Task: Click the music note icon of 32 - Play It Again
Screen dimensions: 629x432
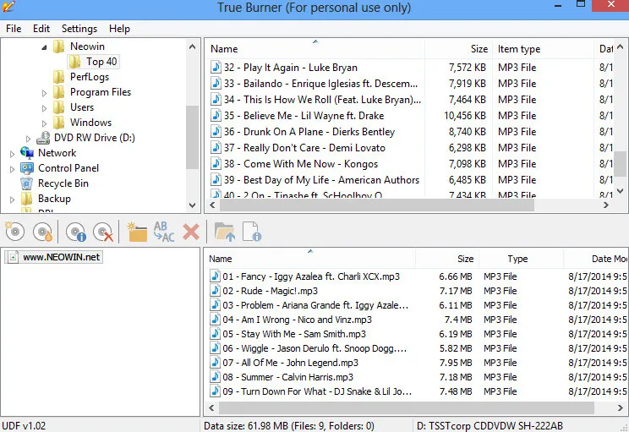Action: (216, 68)
